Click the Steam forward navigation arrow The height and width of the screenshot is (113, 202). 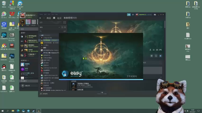pos(44,18)
